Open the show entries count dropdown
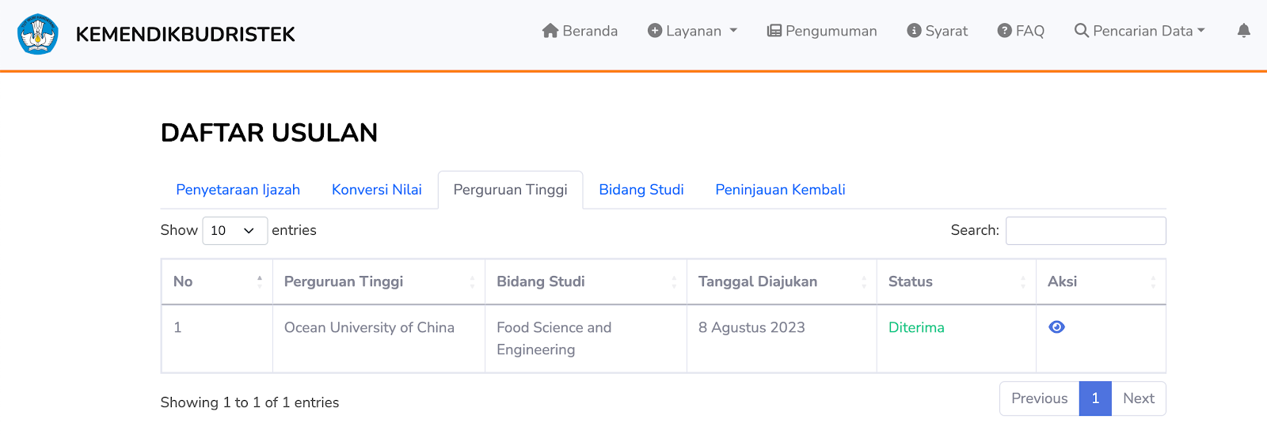The width and height of the screenshot is (1267, 434). [234, 231]
